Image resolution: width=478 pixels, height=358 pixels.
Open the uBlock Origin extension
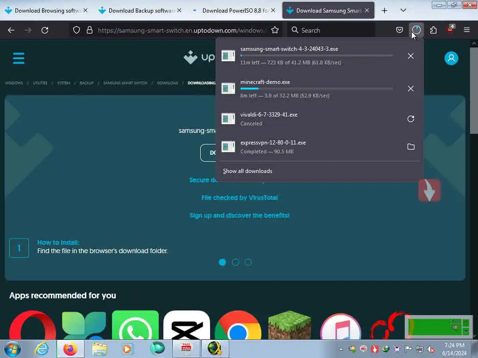(450, 29)
